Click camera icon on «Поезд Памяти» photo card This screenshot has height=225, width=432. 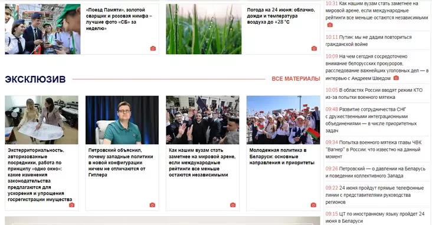[153, 48]
